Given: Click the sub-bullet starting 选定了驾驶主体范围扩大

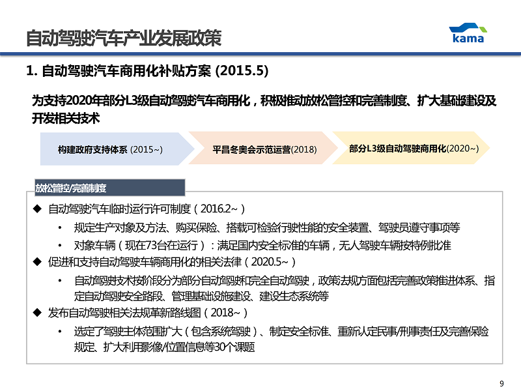Looking at the screenshot, I should click(x=281, y=332).
